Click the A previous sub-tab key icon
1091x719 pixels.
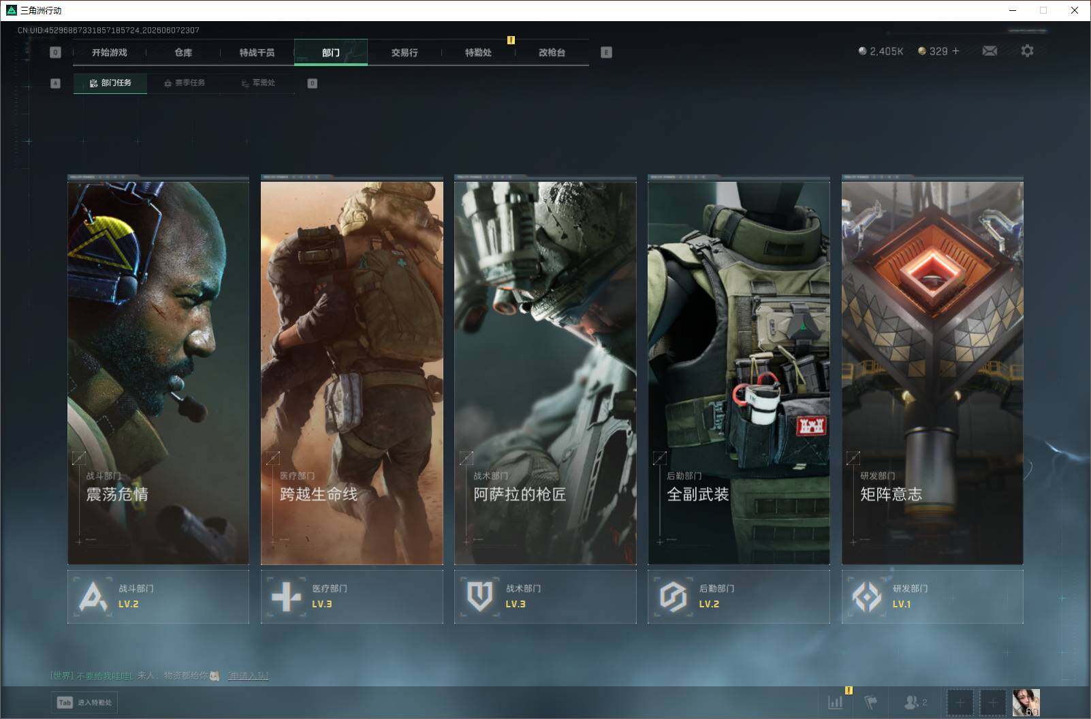(56, 83)
